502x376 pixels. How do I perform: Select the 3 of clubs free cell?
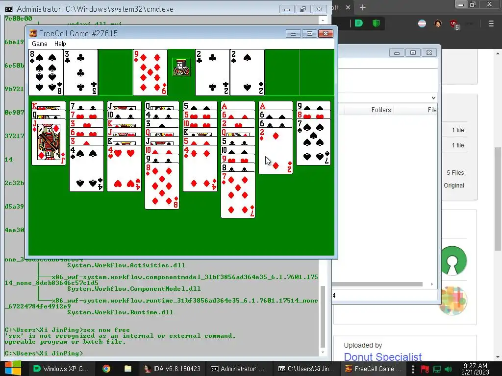coord(81,72)
